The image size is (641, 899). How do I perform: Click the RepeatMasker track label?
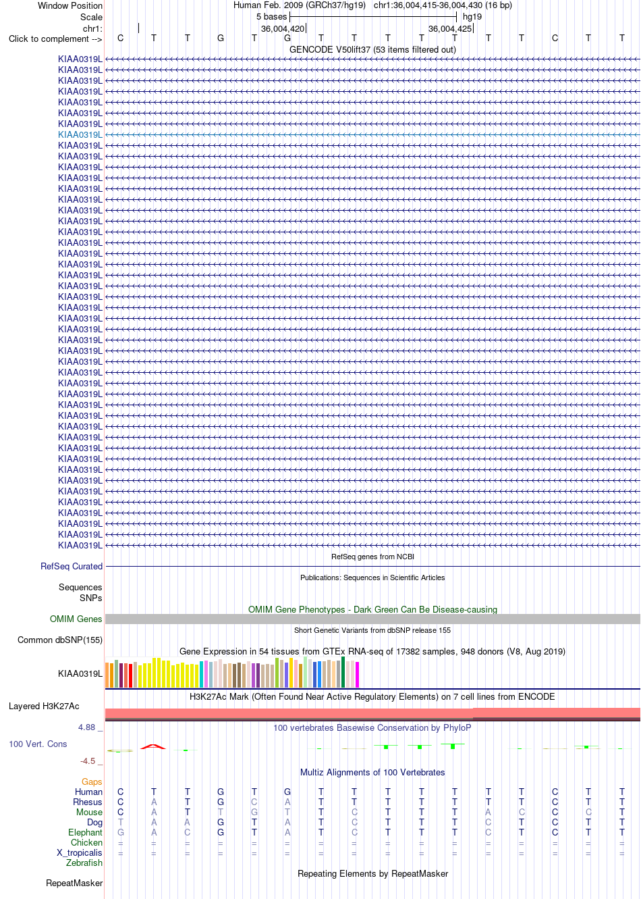pyautogui.click(x=74, y=883)
